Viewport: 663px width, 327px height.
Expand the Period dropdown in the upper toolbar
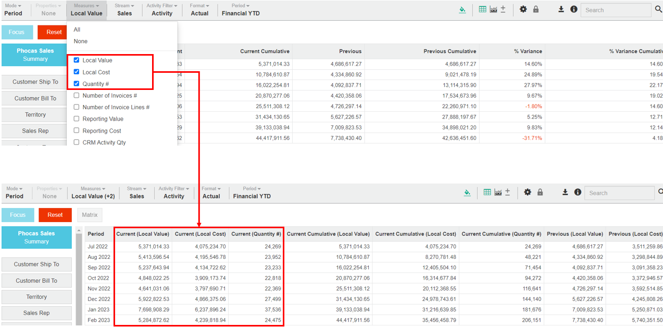click(x=241, y=10)
